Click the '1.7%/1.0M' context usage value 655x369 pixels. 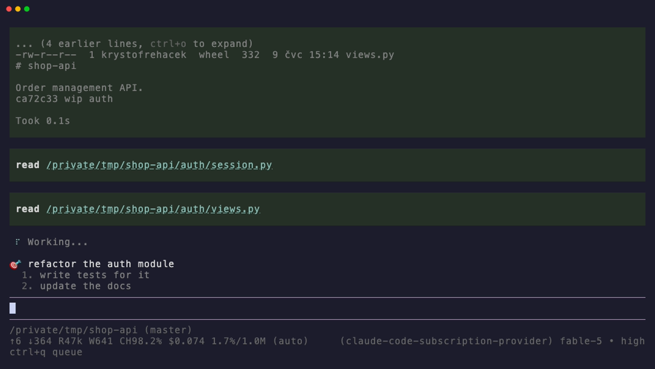(238, 341)
